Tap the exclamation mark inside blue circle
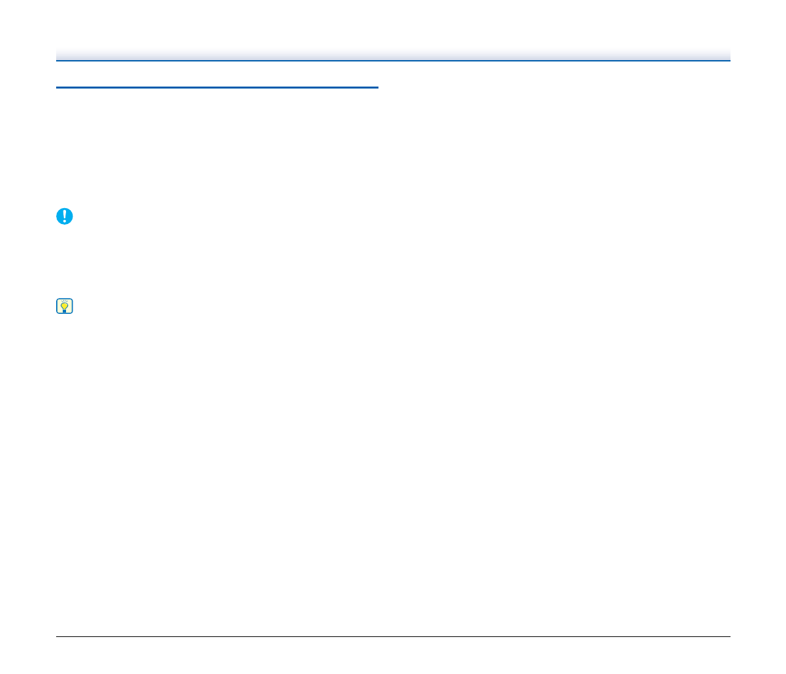 tap(64, 216)
